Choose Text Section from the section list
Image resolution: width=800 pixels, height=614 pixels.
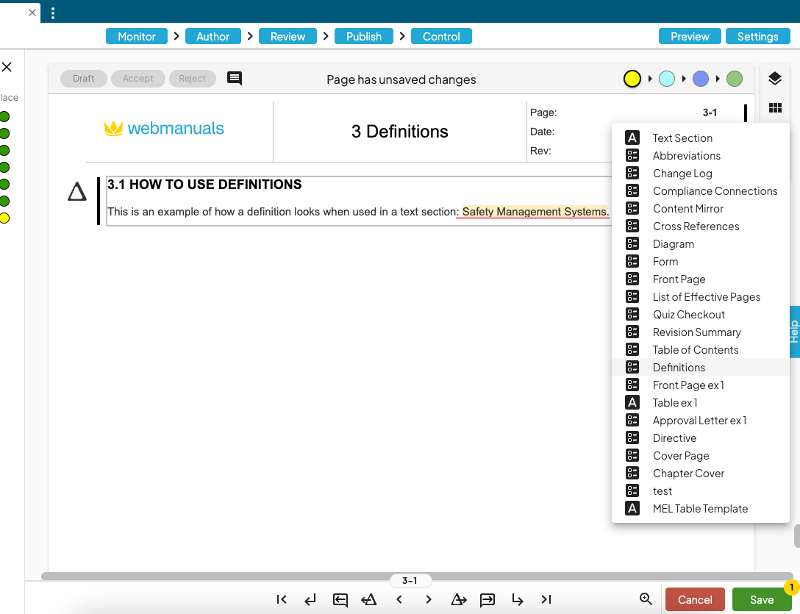(x=701, y=138)
